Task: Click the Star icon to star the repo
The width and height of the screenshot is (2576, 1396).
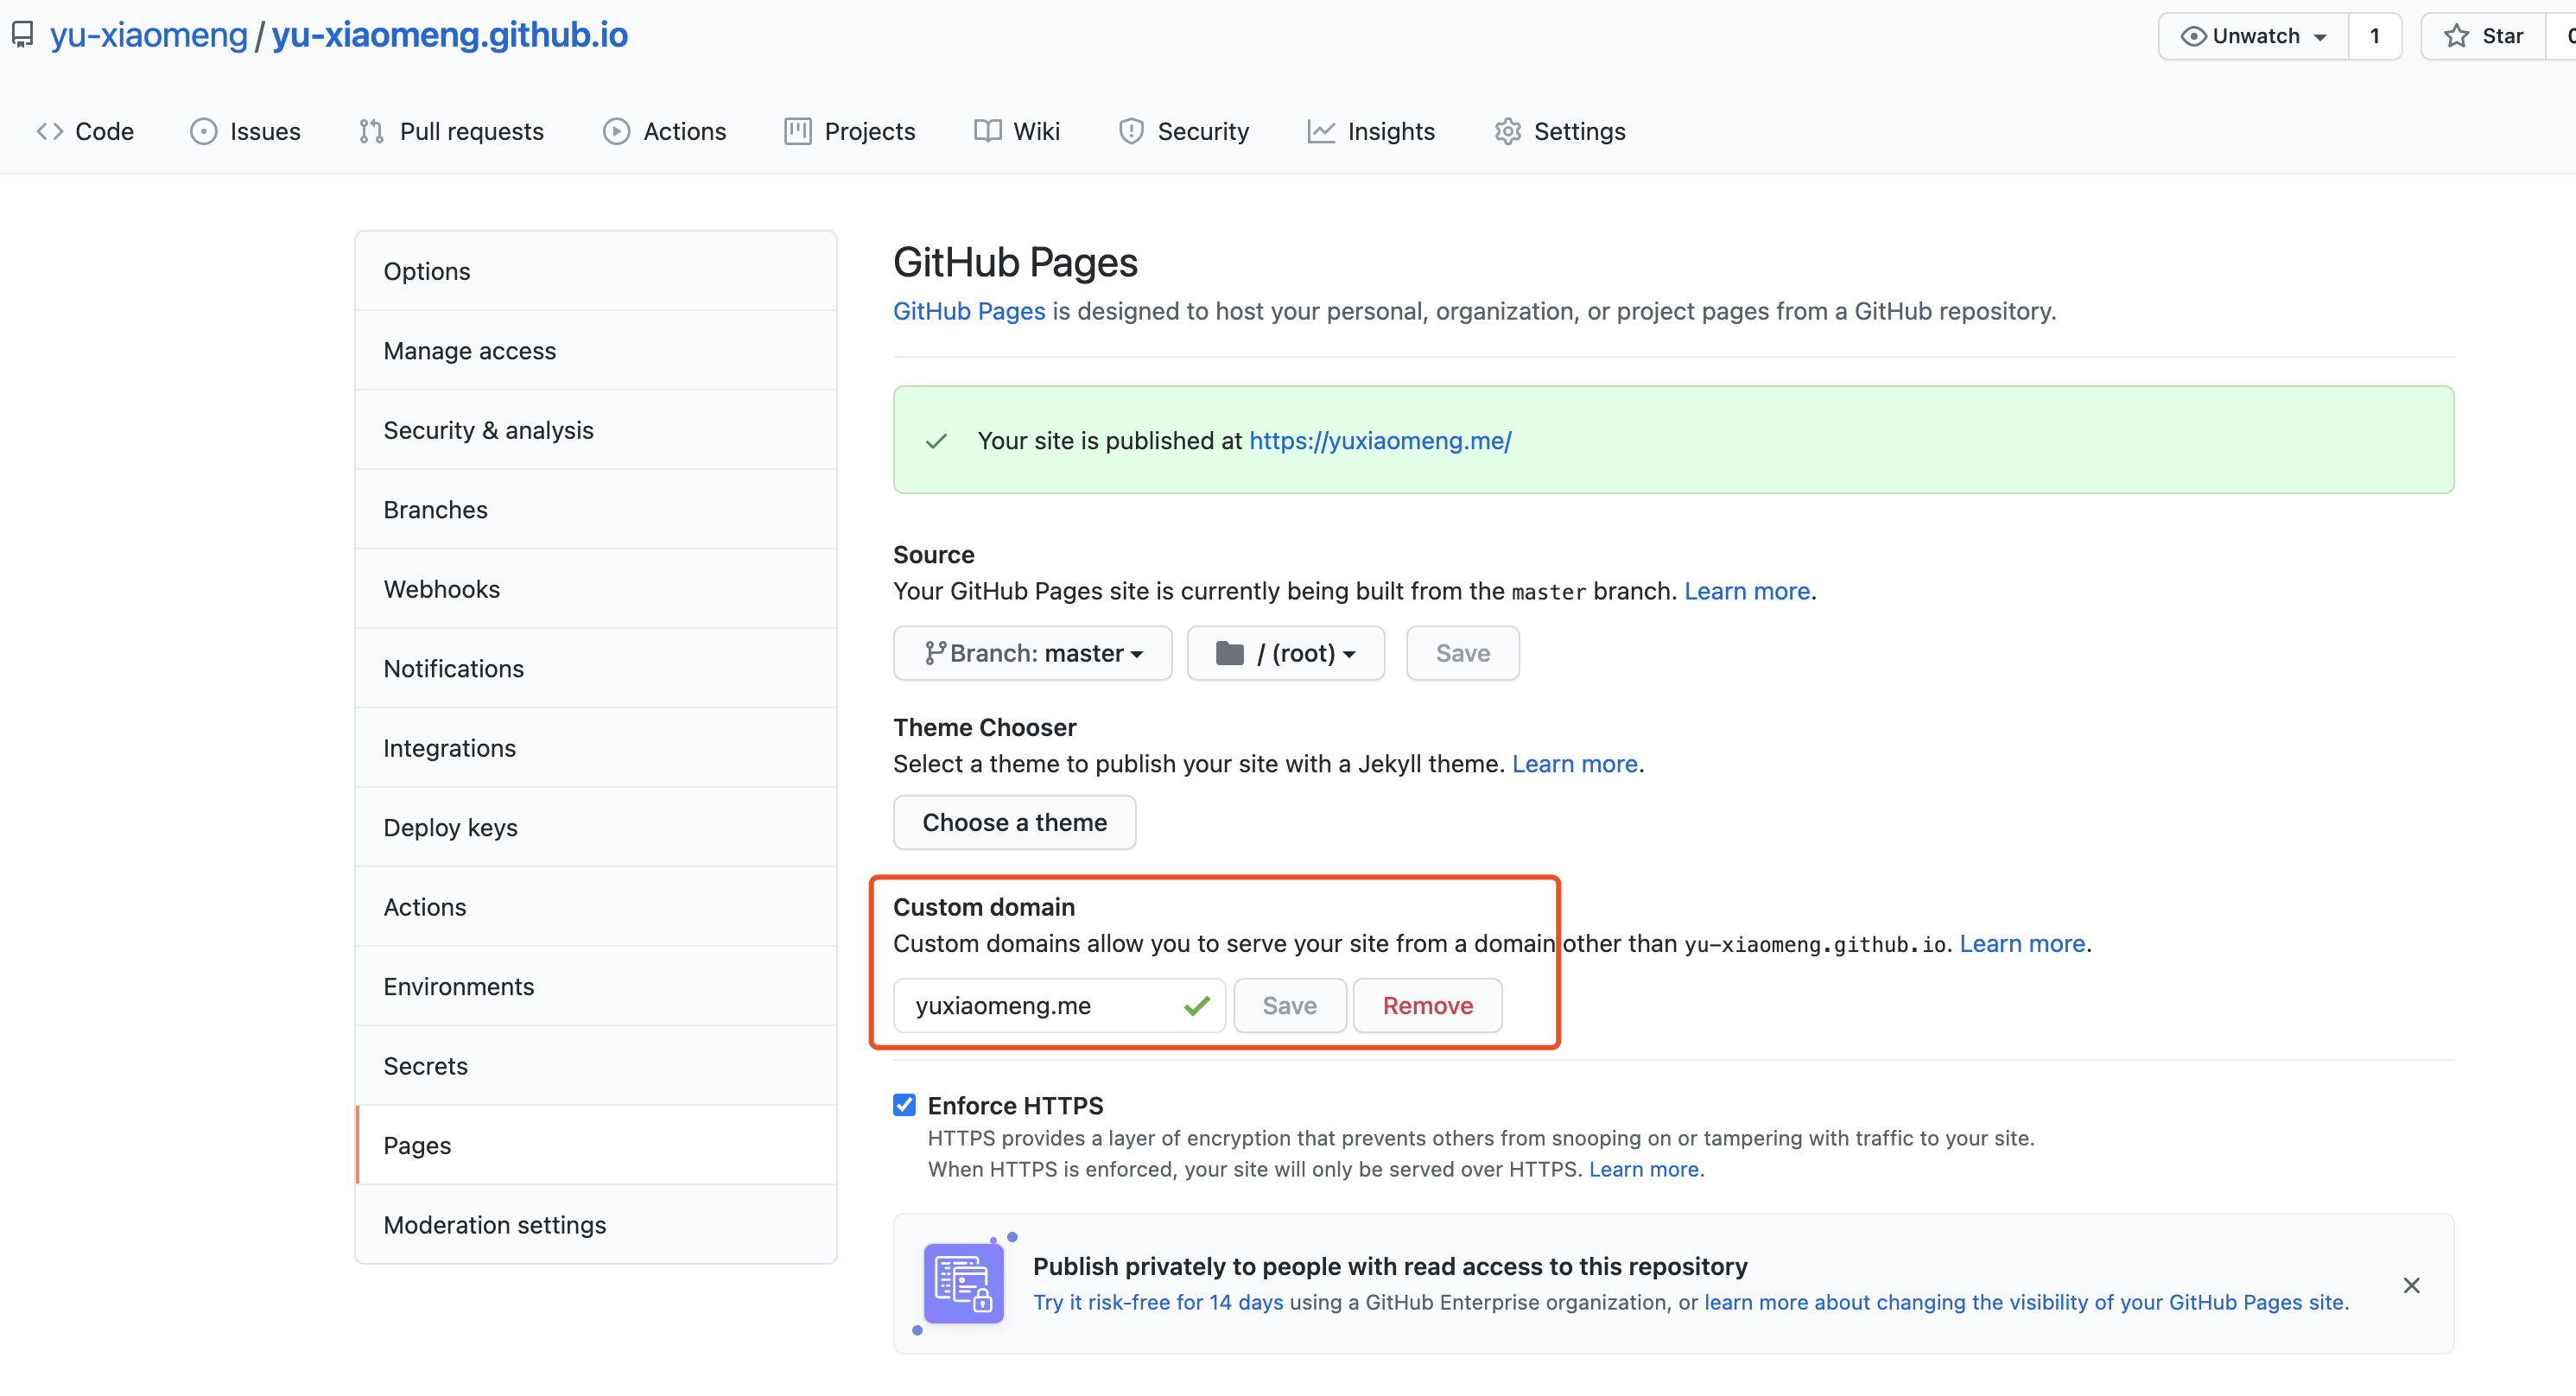Action: [x=2456, y=35]
